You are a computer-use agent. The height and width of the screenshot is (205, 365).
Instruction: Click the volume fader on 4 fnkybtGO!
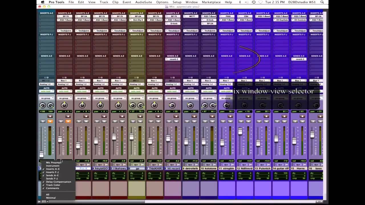point(96,141)
